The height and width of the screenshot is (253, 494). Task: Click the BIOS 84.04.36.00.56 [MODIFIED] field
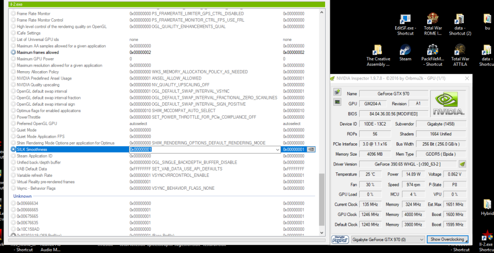tap(394, 114)
